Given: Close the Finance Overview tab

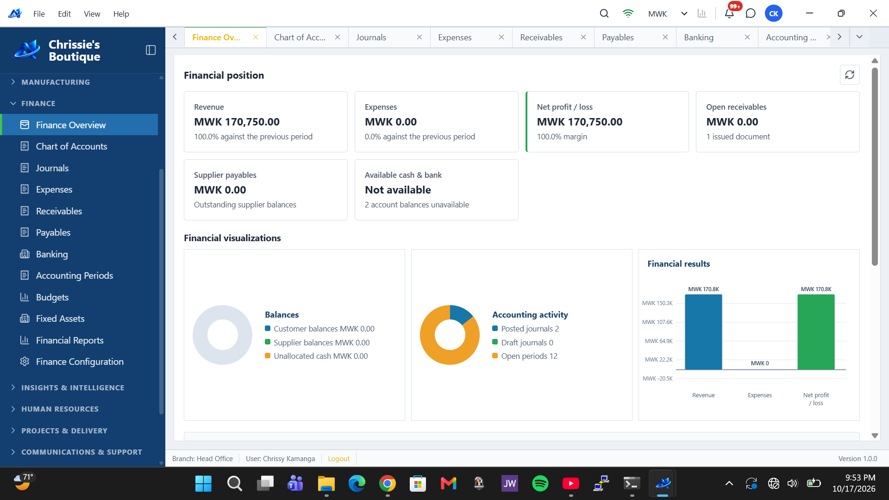Looking at the screenshot, I should [x=256, y=37].
